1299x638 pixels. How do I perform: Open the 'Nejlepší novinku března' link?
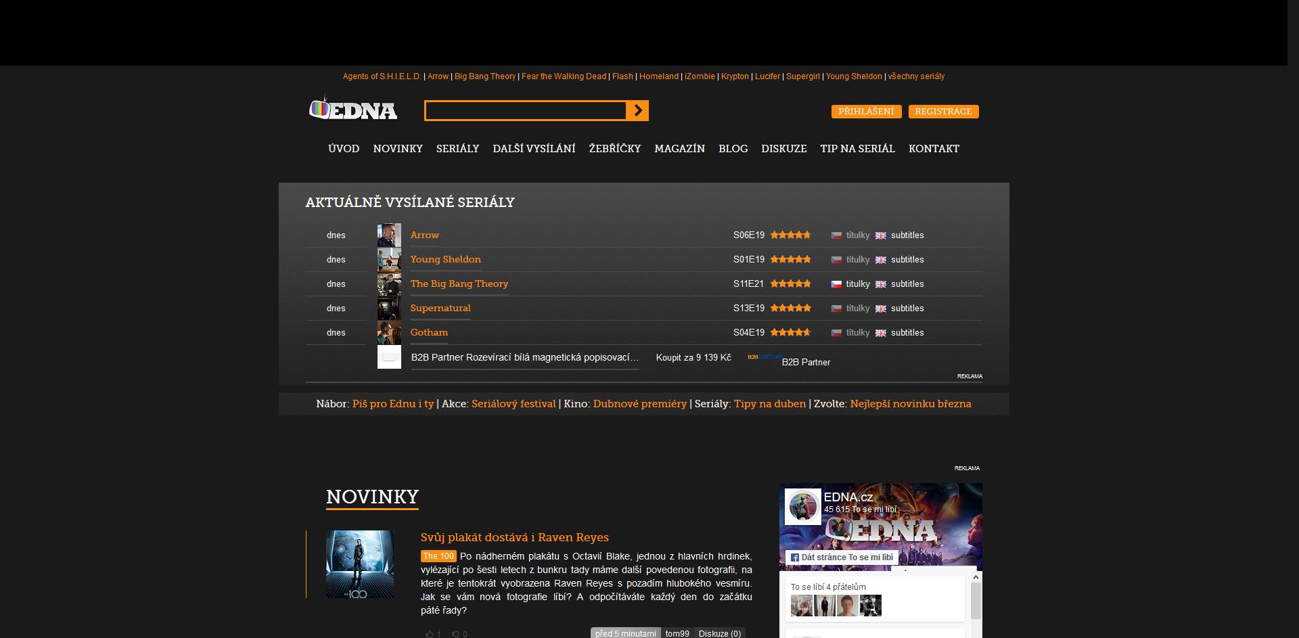pos(911,404)
